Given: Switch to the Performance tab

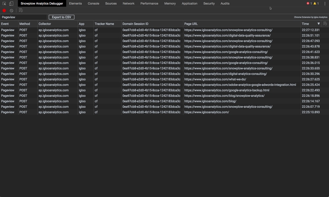Looking at the screenshot, I should pyautogui.click(x=149, y=4).
